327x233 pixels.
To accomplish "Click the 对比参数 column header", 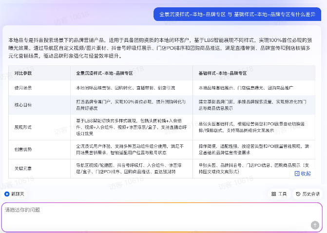I will pos(39,73).
